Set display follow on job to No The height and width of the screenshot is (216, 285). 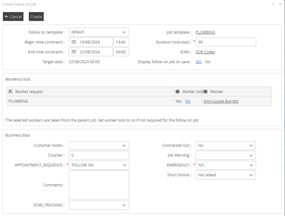208,62
